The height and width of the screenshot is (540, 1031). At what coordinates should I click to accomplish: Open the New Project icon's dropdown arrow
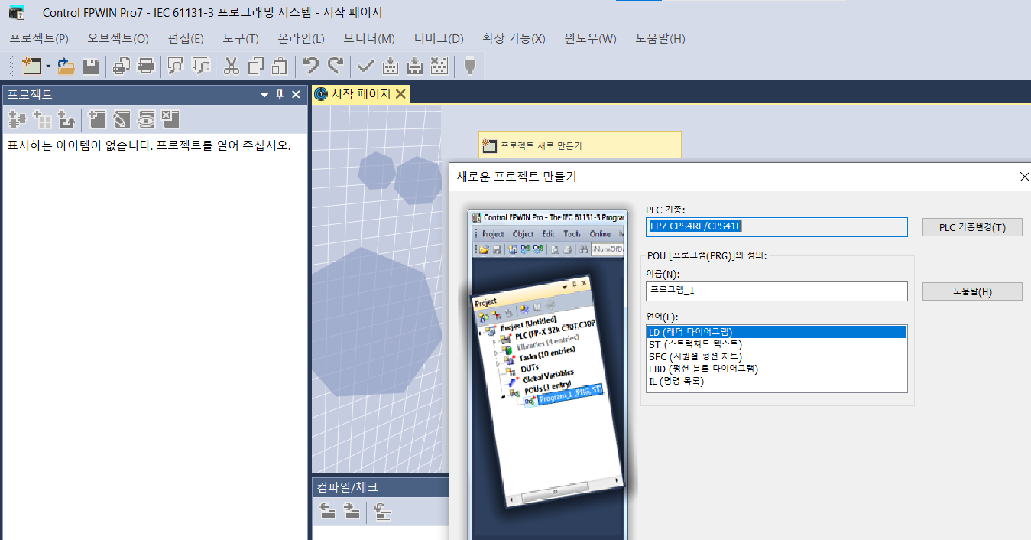point(48,67)
